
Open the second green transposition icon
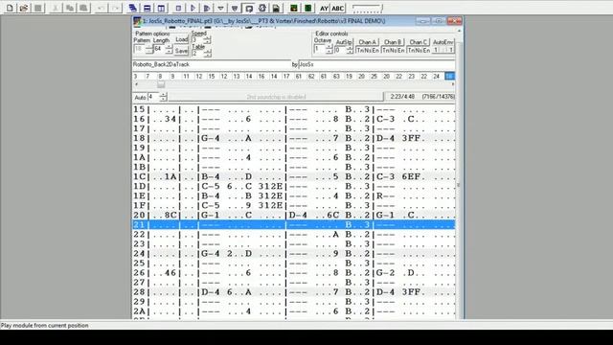coord(308,8)
